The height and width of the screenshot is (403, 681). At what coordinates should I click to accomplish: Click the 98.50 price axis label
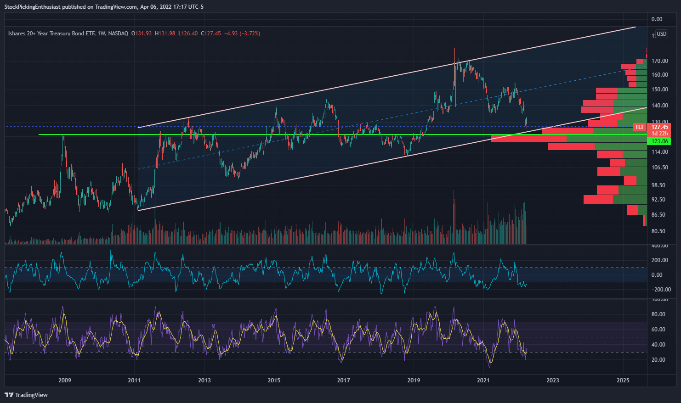pyautogui.click(x=658, y=185)
